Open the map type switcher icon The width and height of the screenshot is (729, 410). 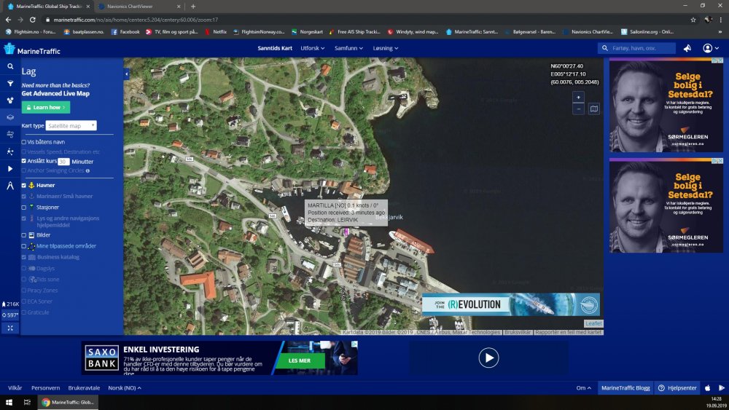(x=593, y=109)
